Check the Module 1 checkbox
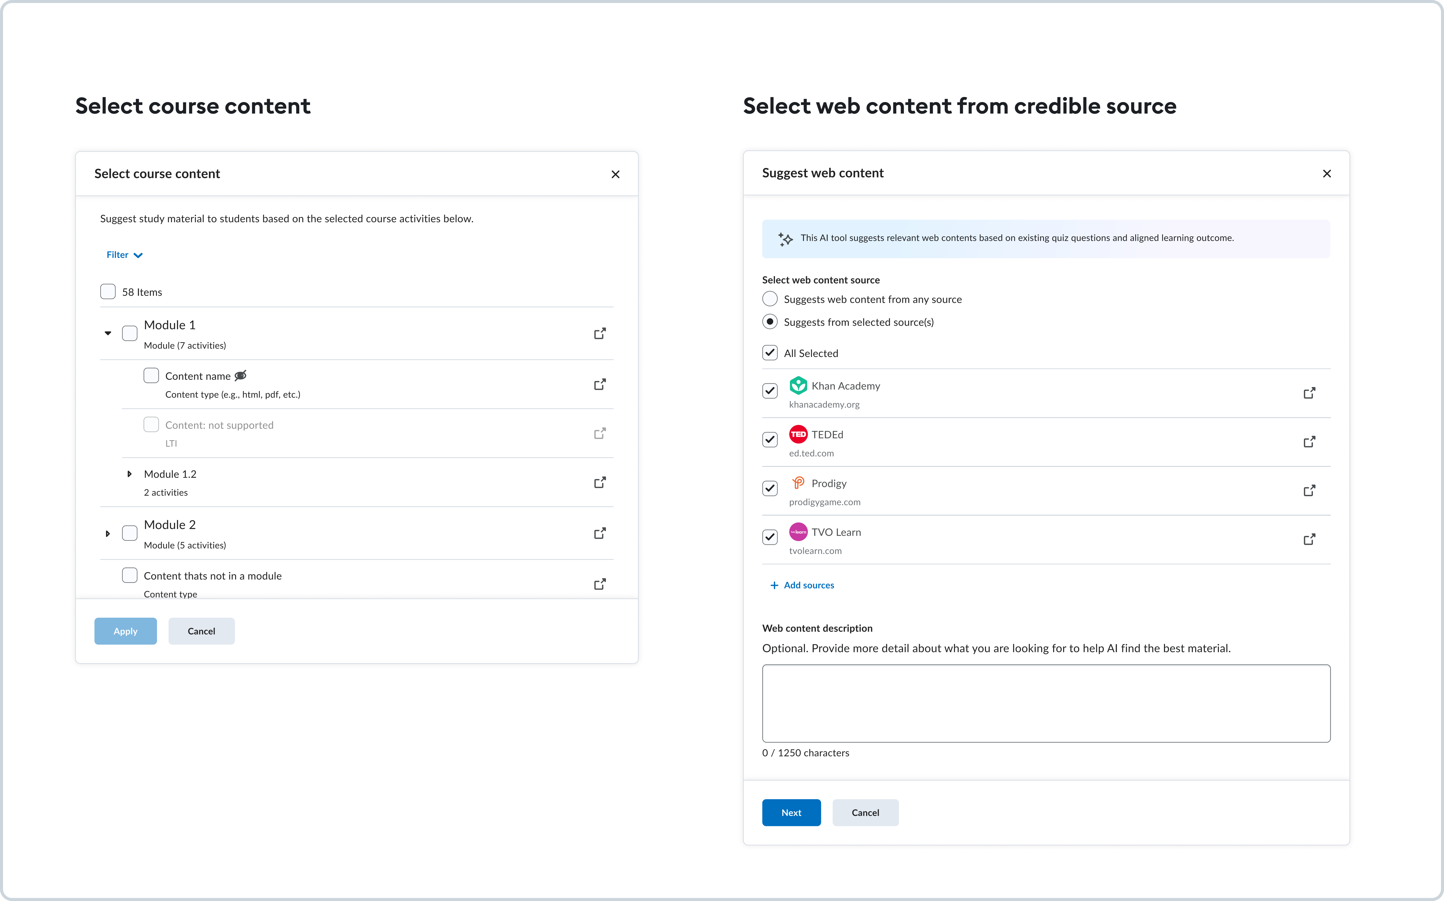The image size is (1444, 901). pos(130,333)
